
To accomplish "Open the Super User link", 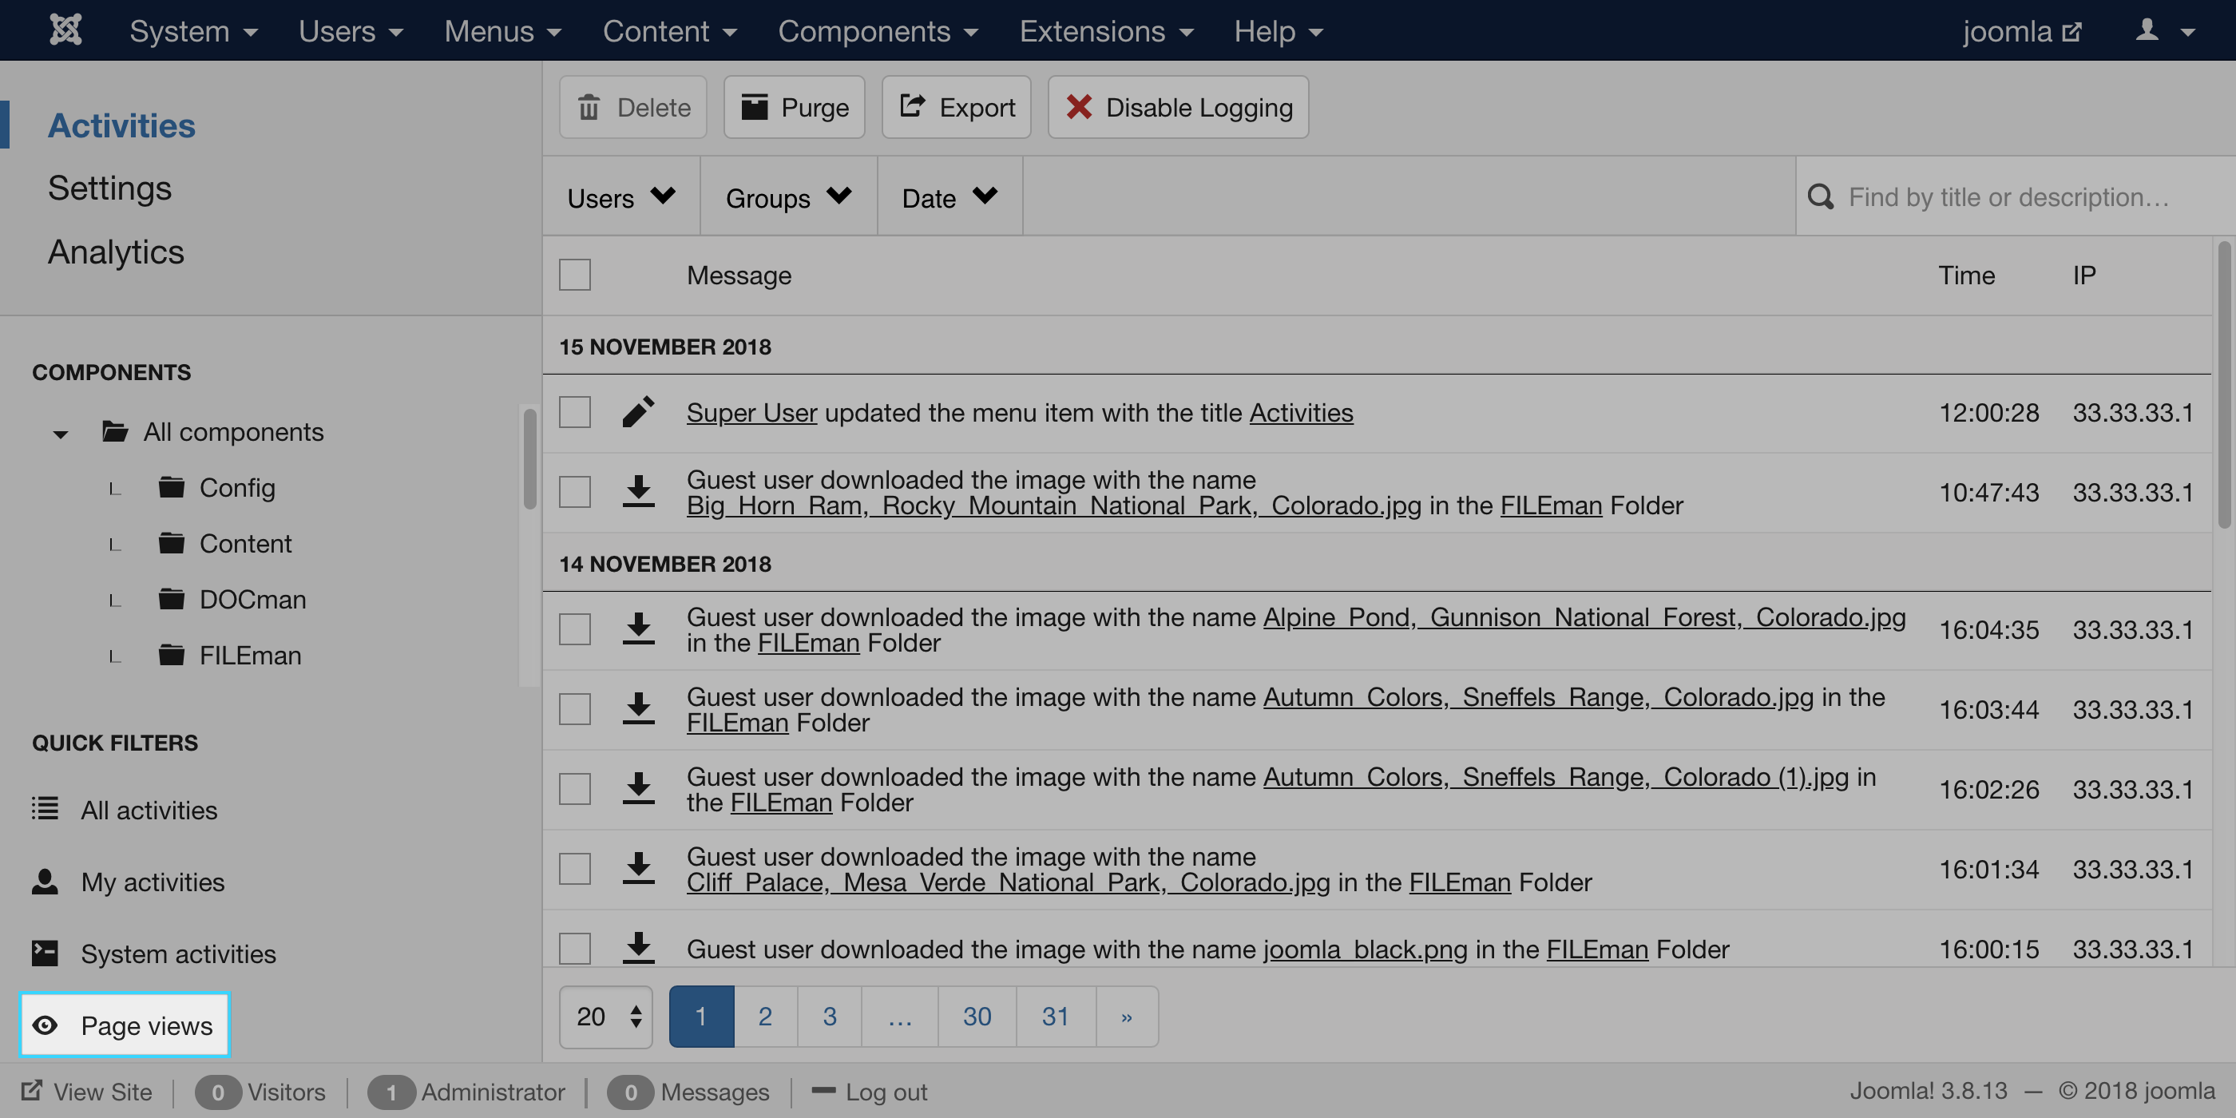I will (751, 412).
